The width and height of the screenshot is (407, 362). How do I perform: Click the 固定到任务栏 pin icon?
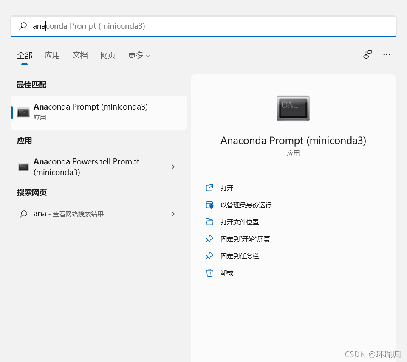pos(209,255)
